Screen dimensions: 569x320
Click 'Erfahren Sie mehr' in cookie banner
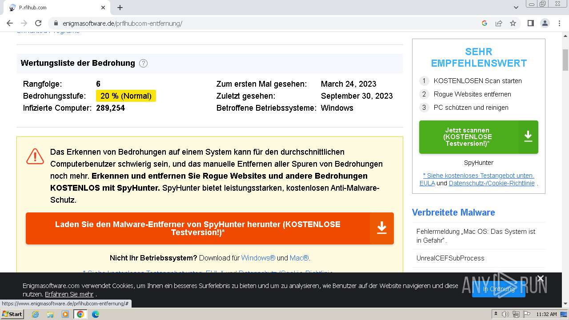(69, 294)
